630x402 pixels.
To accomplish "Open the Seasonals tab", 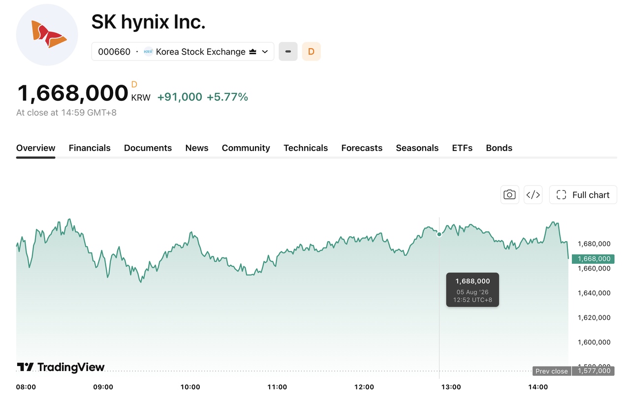I will point(417,148).
